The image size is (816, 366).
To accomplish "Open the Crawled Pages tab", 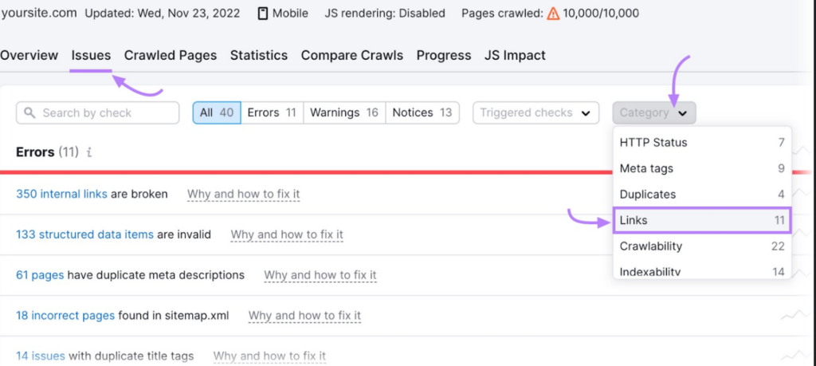I will (171, 55).
